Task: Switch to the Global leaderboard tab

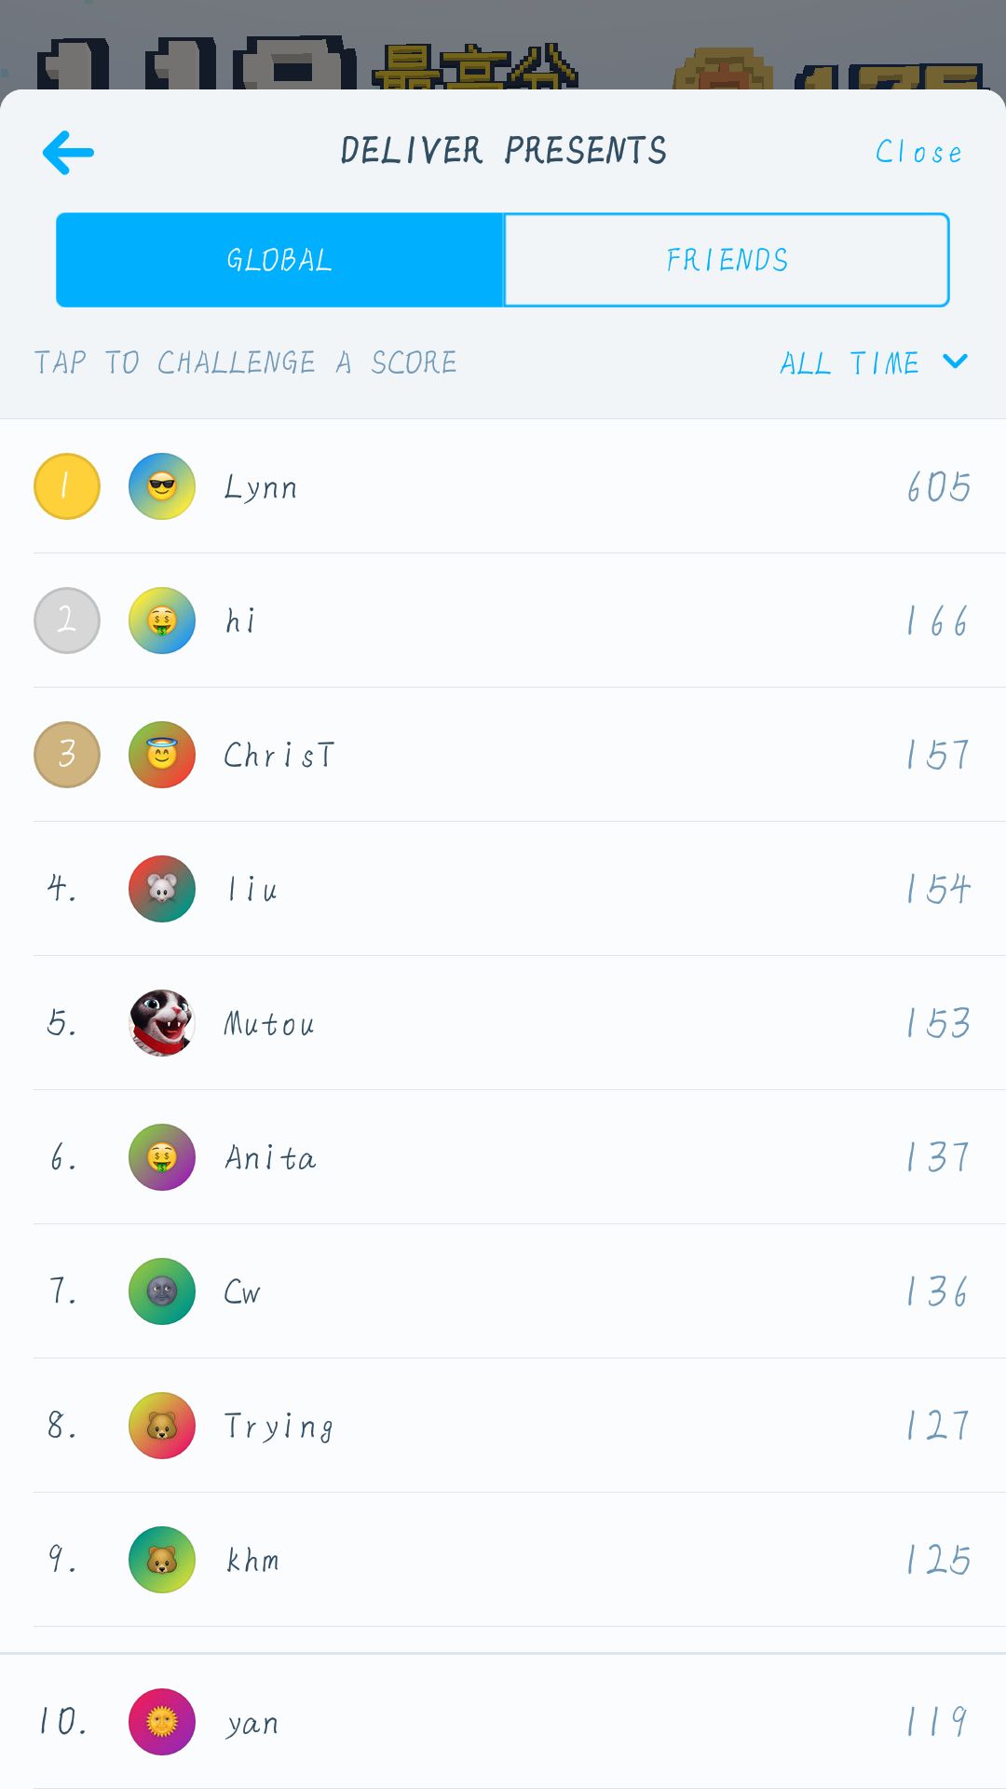Action: pos(279,260)
